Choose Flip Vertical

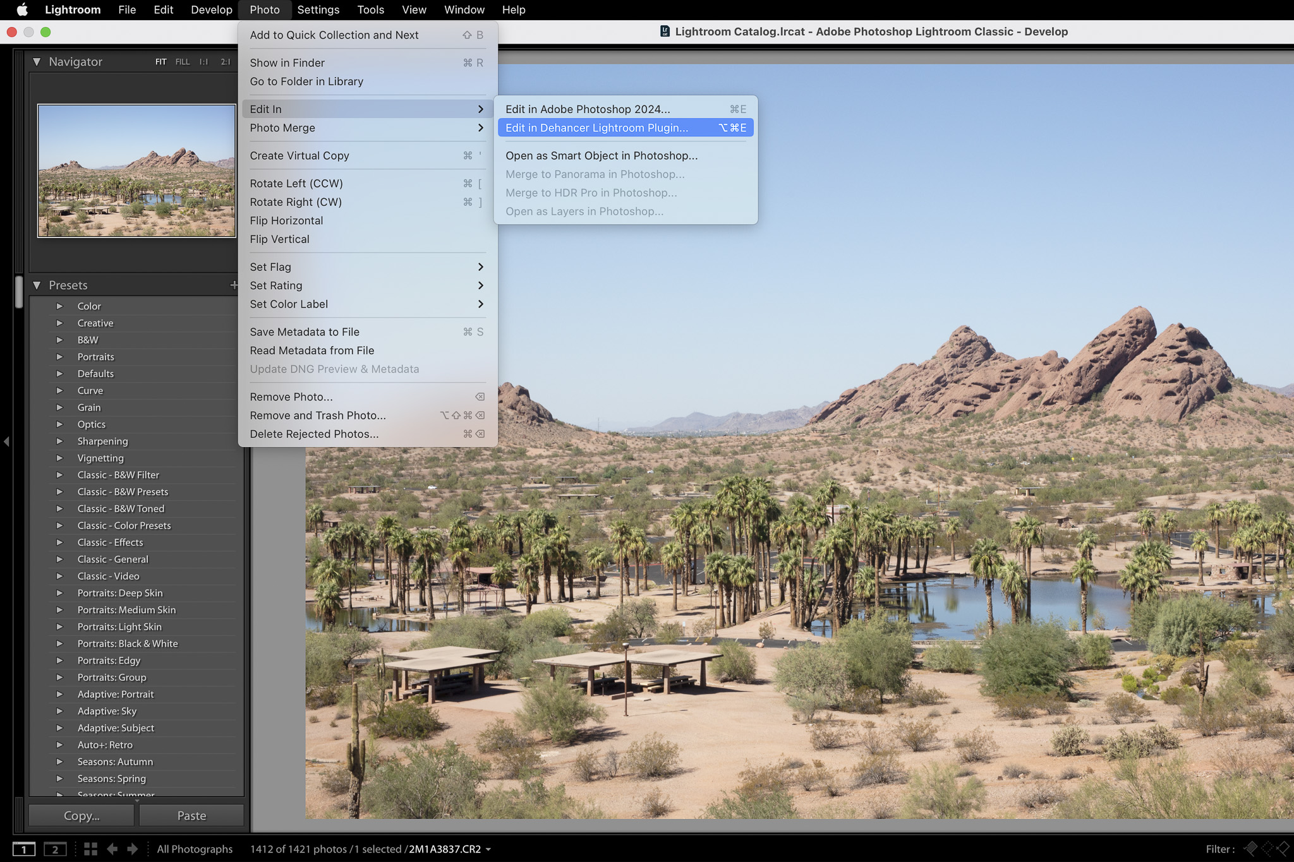[368, 239]
